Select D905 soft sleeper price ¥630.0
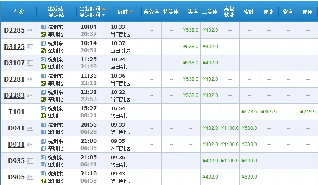This screenshot has height=185, width=318. point(249,177)
